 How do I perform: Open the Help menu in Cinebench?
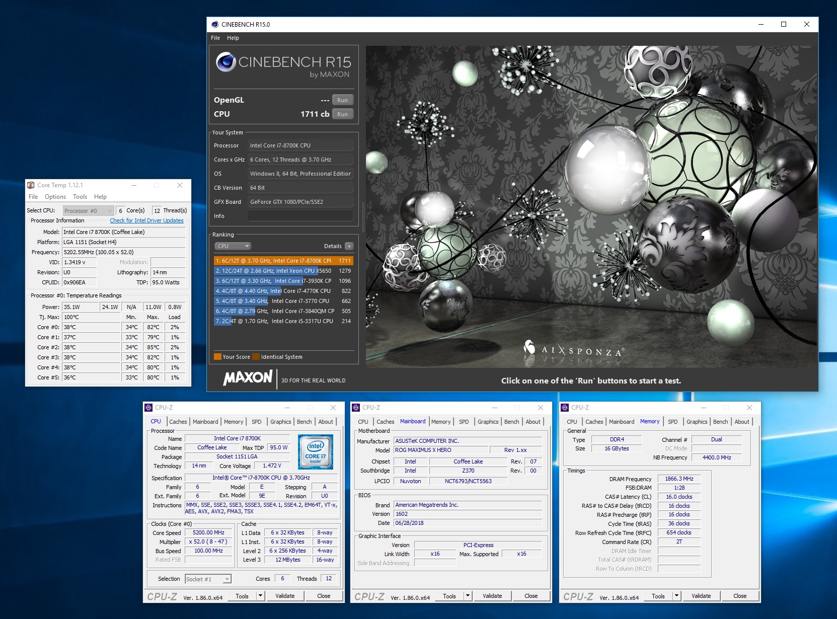pos(233,38)
